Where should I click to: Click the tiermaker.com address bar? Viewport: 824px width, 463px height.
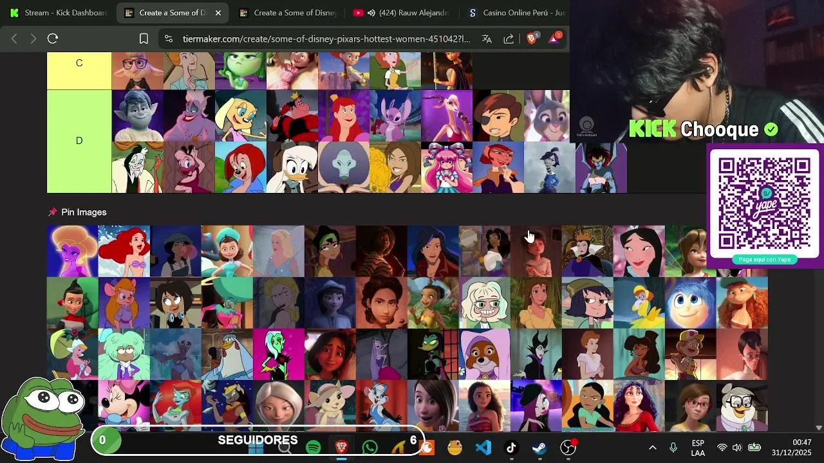pyautogui.click(x=326, y=39)
